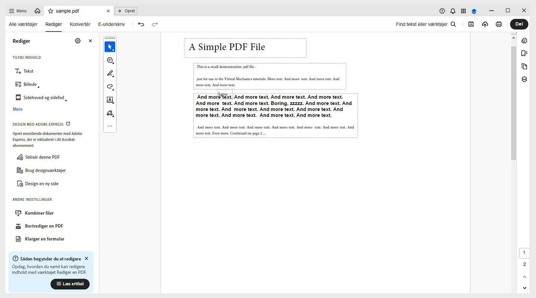This screenshot has width=536, height=298.
Task: Add Tekst to the document
Action: tap(24, 71)
